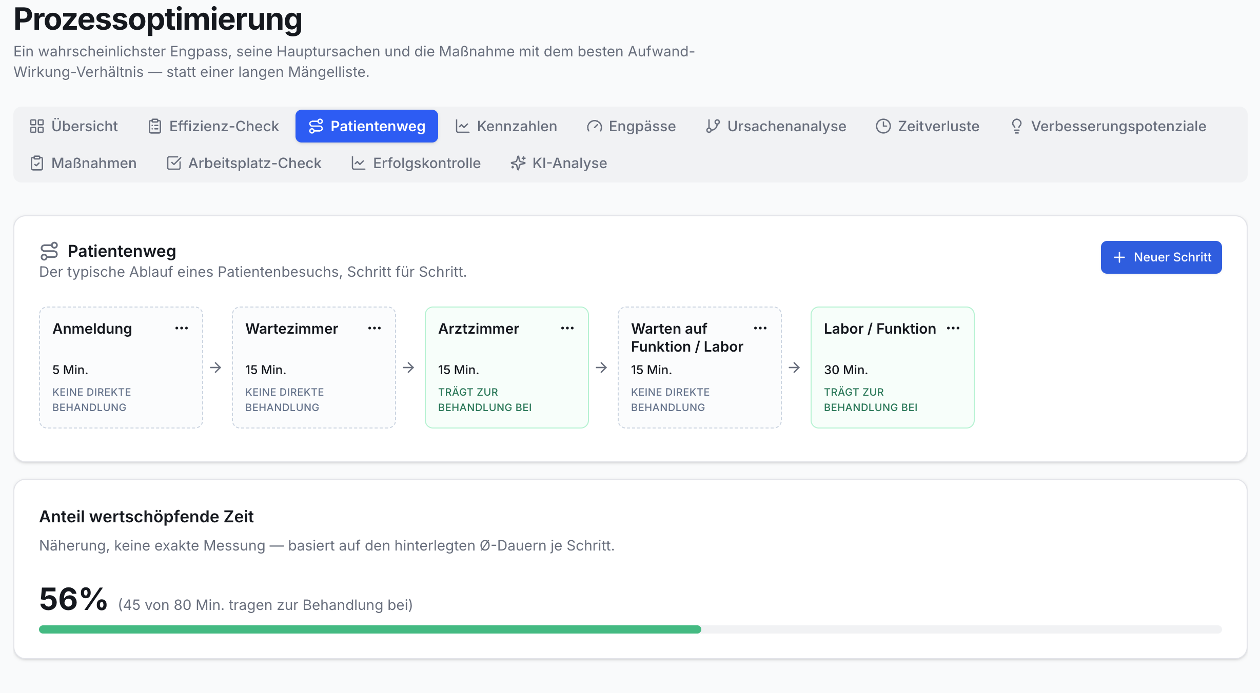Select the Wartezimmer step card
The width and height of the screenshot is (1260, 693).
click(x=314, y=368)
